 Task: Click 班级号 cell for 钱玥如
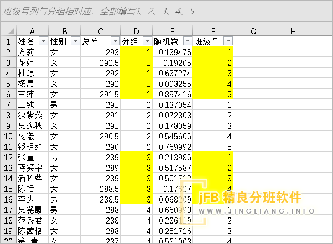[213, 147]
